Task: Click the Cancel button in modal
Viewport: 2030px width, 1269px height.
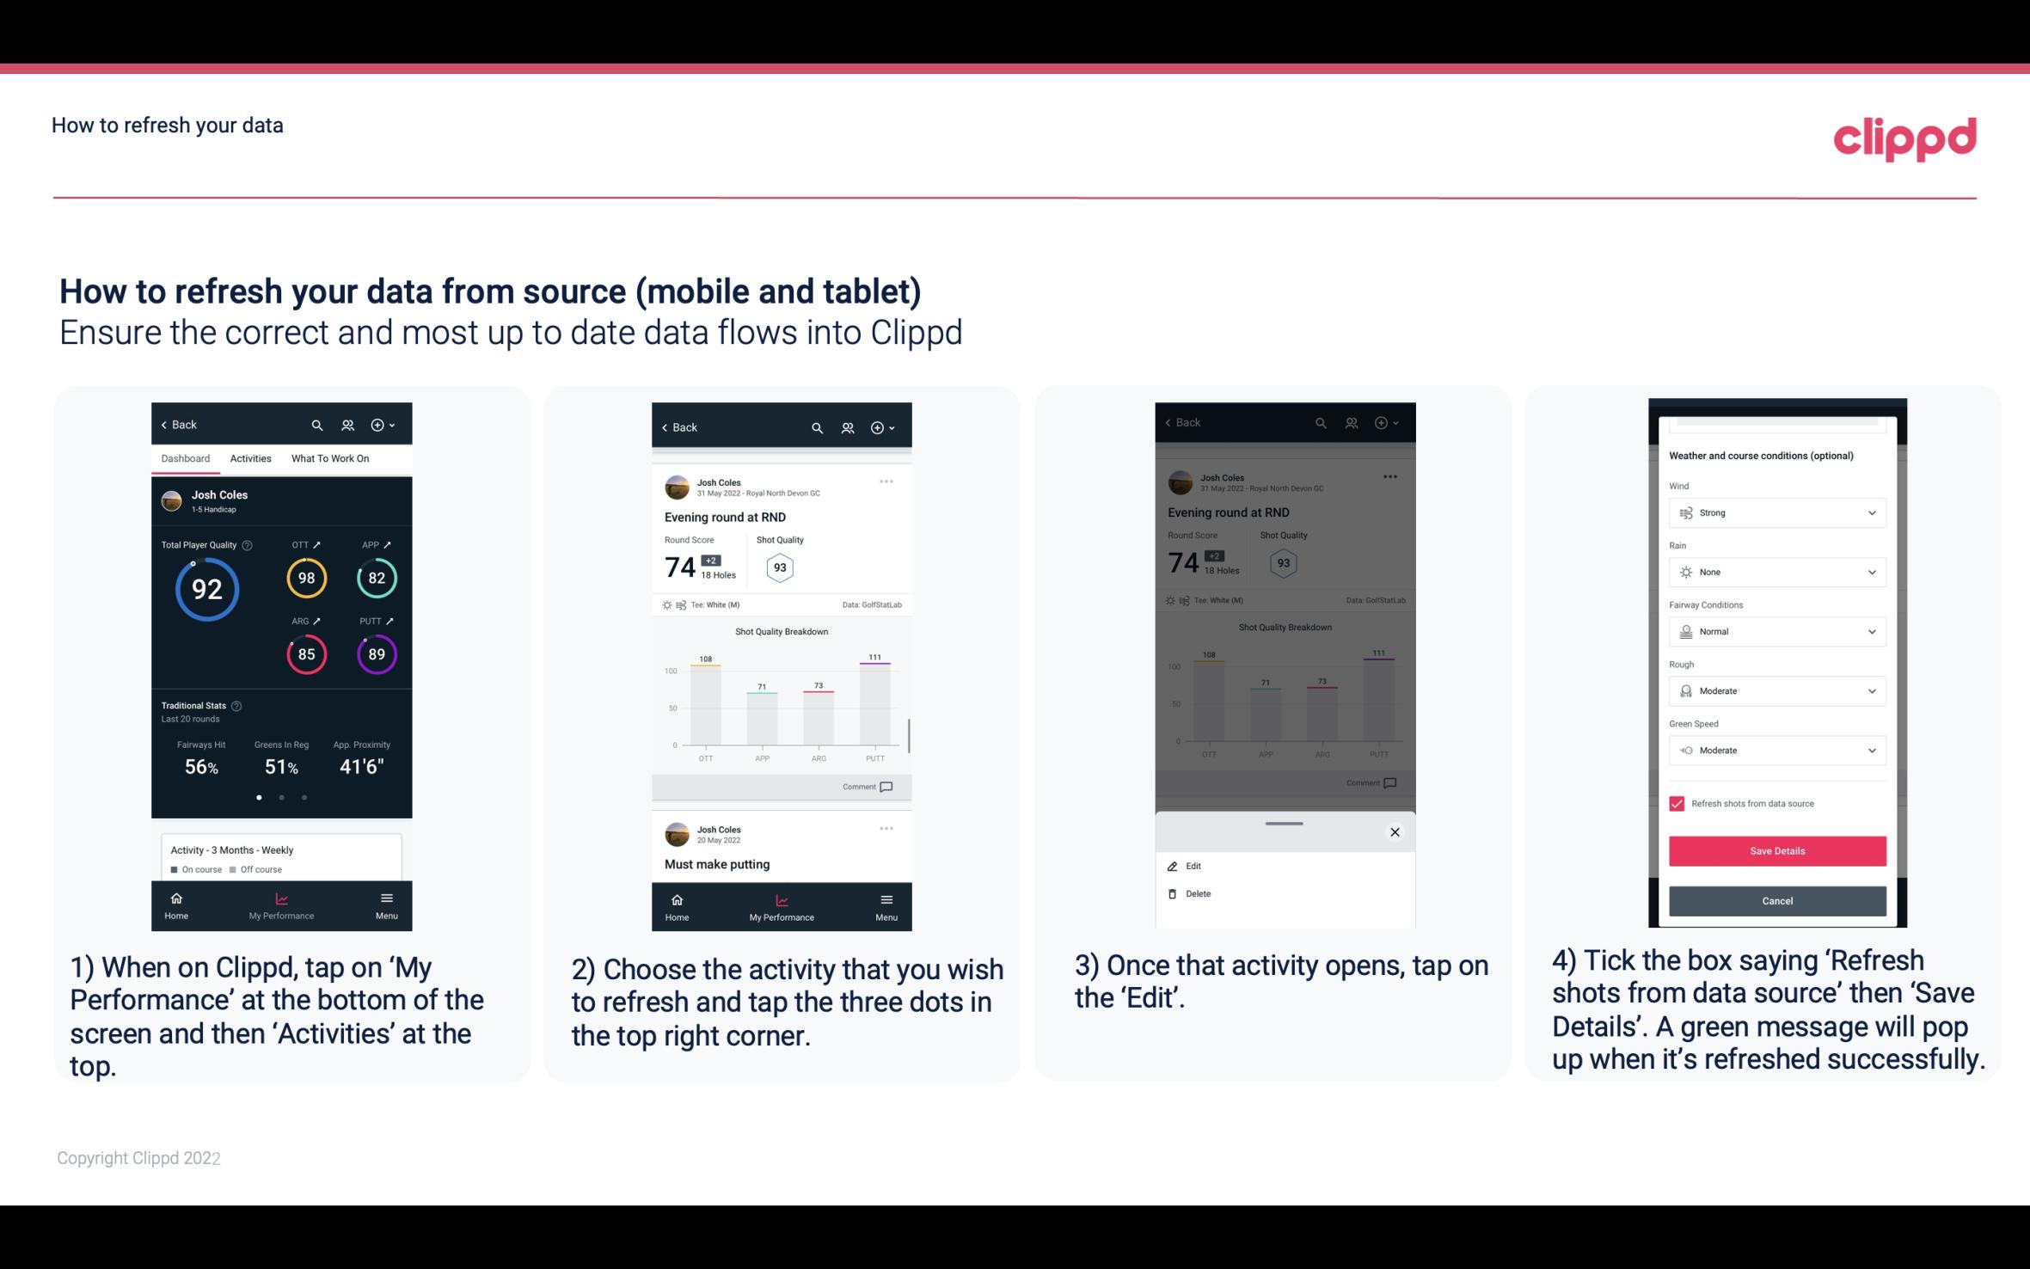Action: [x=1777, y=899]
